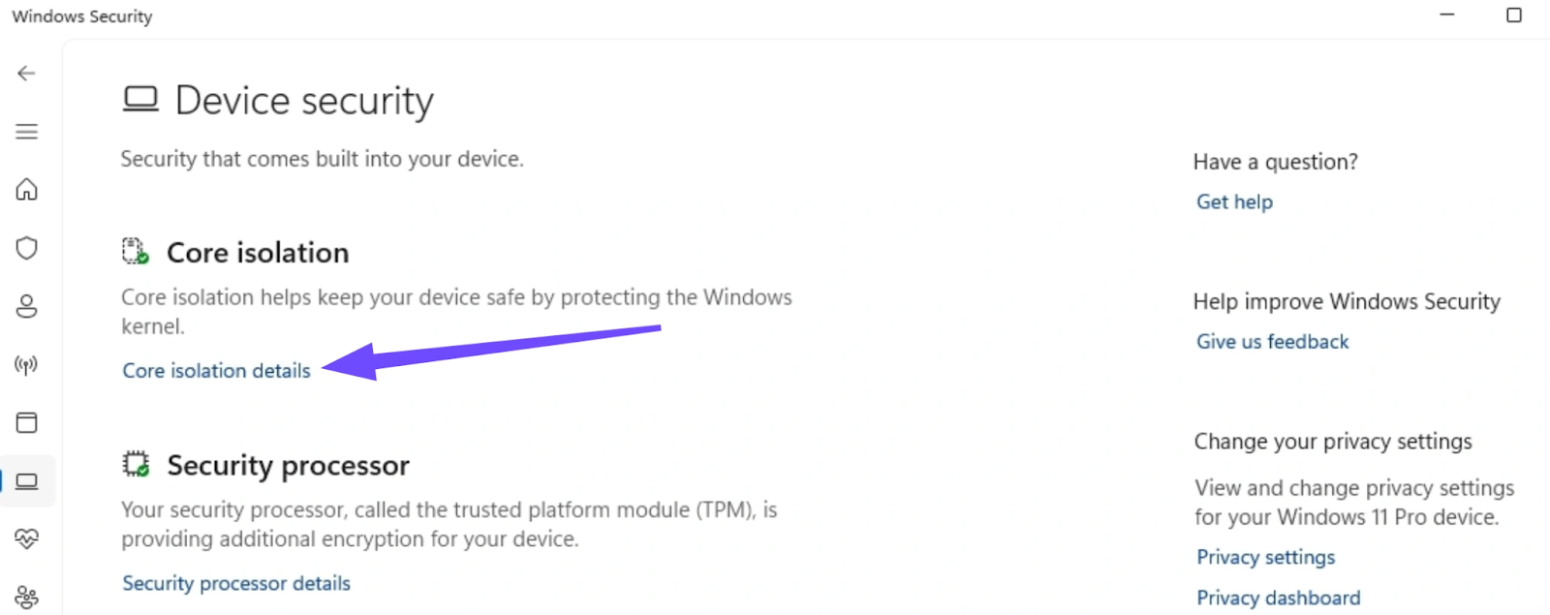Open Security processor details link

click(236, 583)
